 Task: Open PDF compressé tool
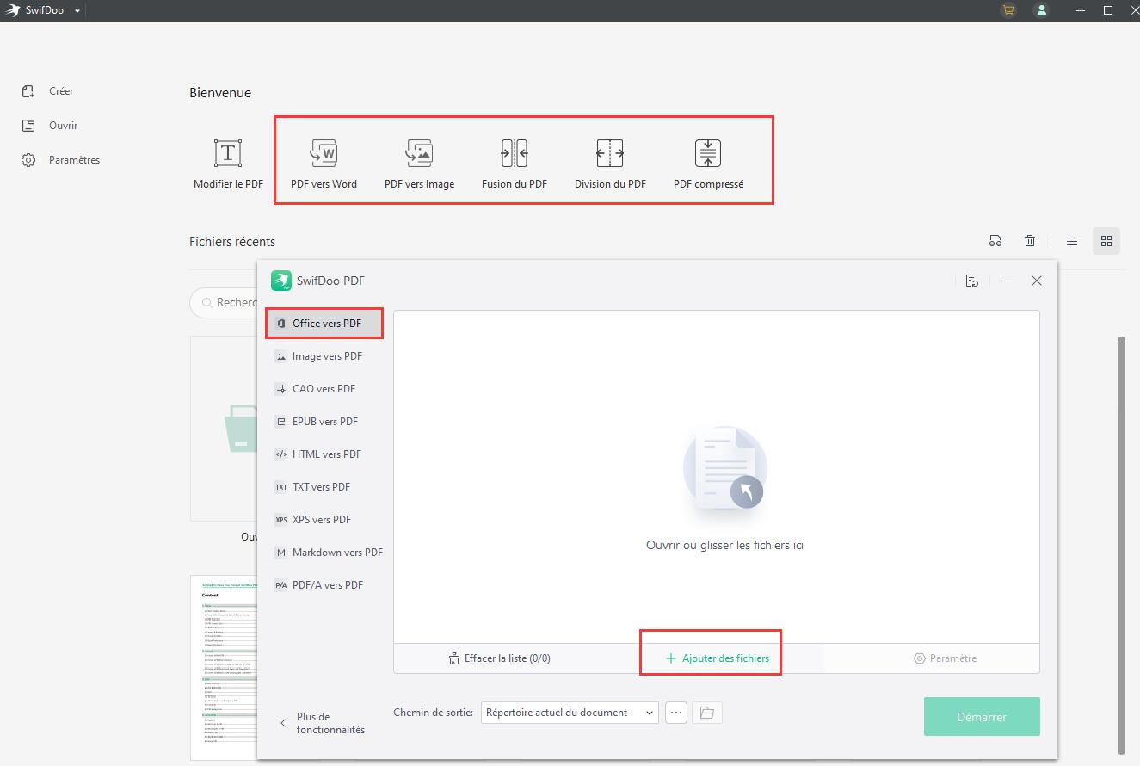[x=708, y=164]
